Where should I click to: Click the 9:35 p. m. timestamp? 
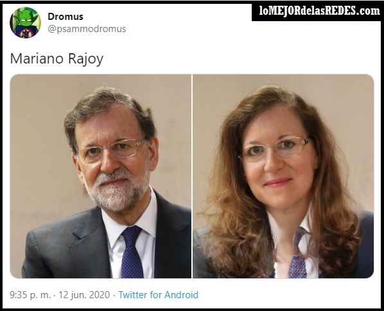30,295
